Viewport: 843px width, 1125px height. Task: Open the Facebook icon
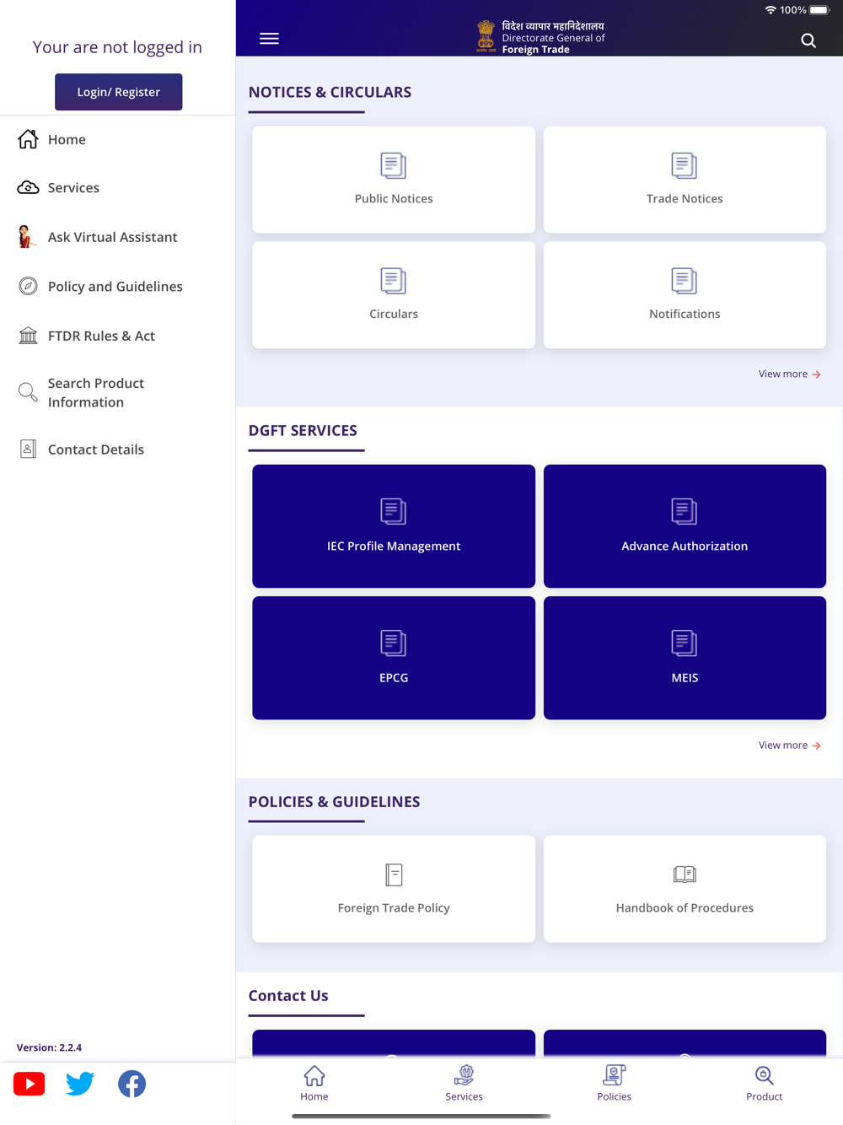coord(132,1084)
